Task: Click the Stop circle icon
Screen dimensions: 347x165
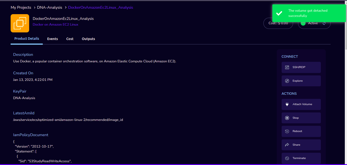Action: (287, 118)
